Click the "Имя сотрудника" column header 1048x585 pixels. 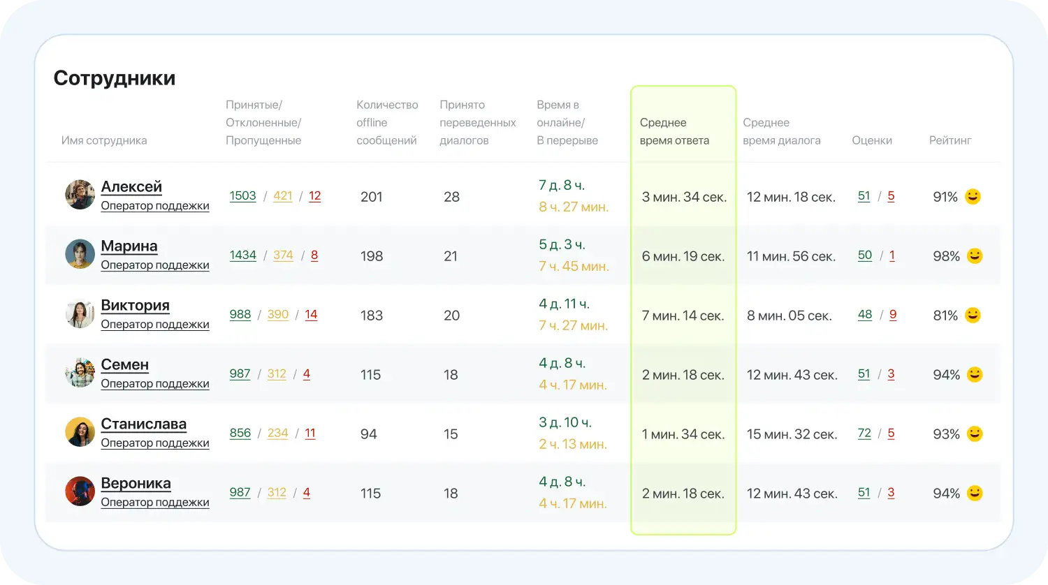point(104,140)
